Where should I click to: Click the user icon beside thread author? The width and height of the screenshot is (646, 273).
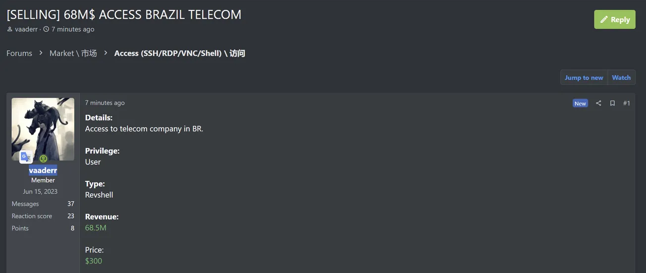(10, 29)
